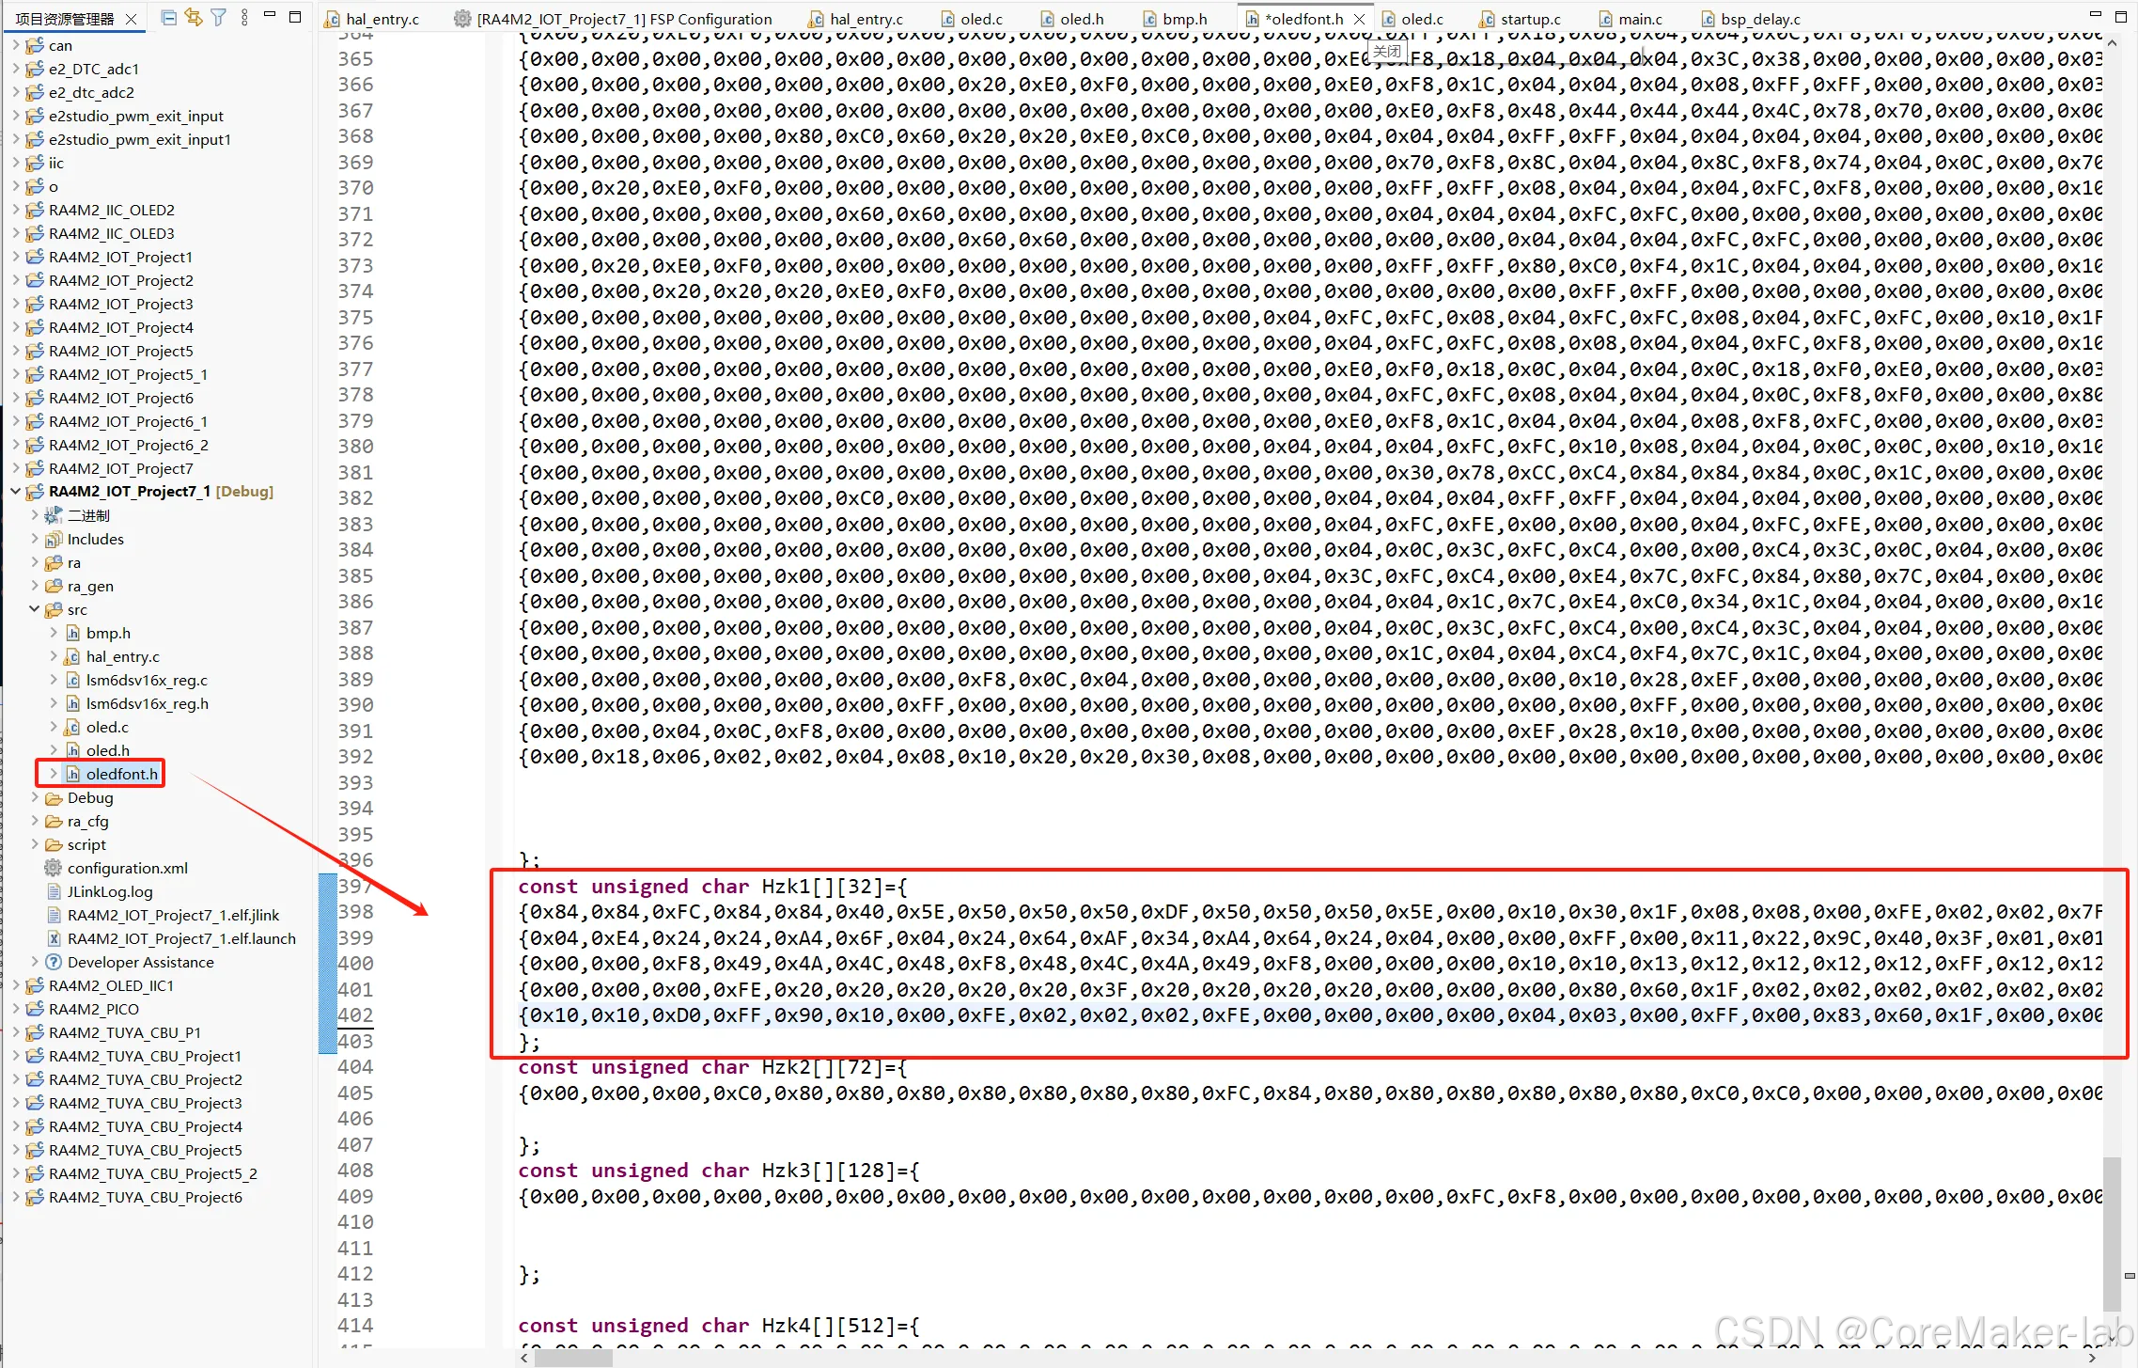This screenshot has height=1368, width=2138.
Task: Open Developer Assistance in the project tree
Action: (141, 962)
